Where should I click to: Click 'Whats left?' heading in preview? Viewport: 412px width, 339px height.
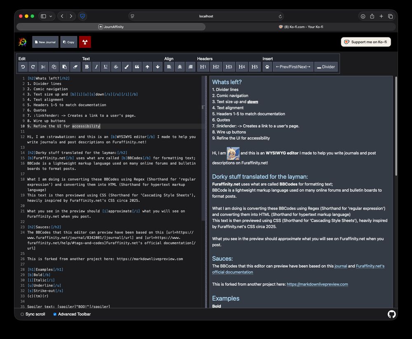coord(227,82)
